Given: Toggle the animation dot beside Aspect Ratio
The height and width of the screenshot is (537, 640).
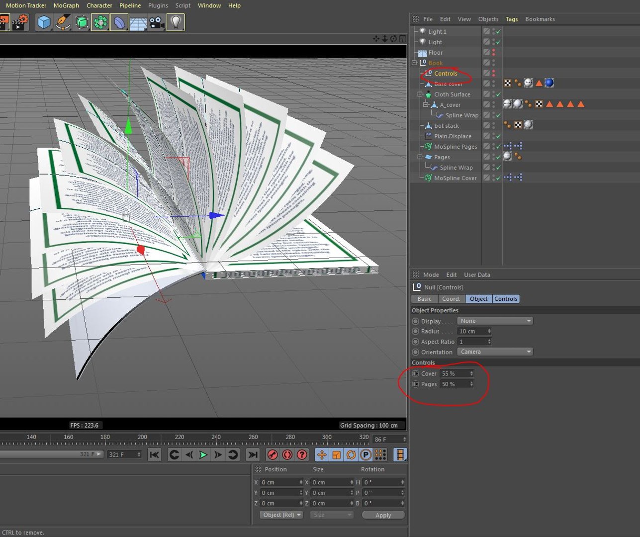Looking at the screenshot, I should 415,342.
